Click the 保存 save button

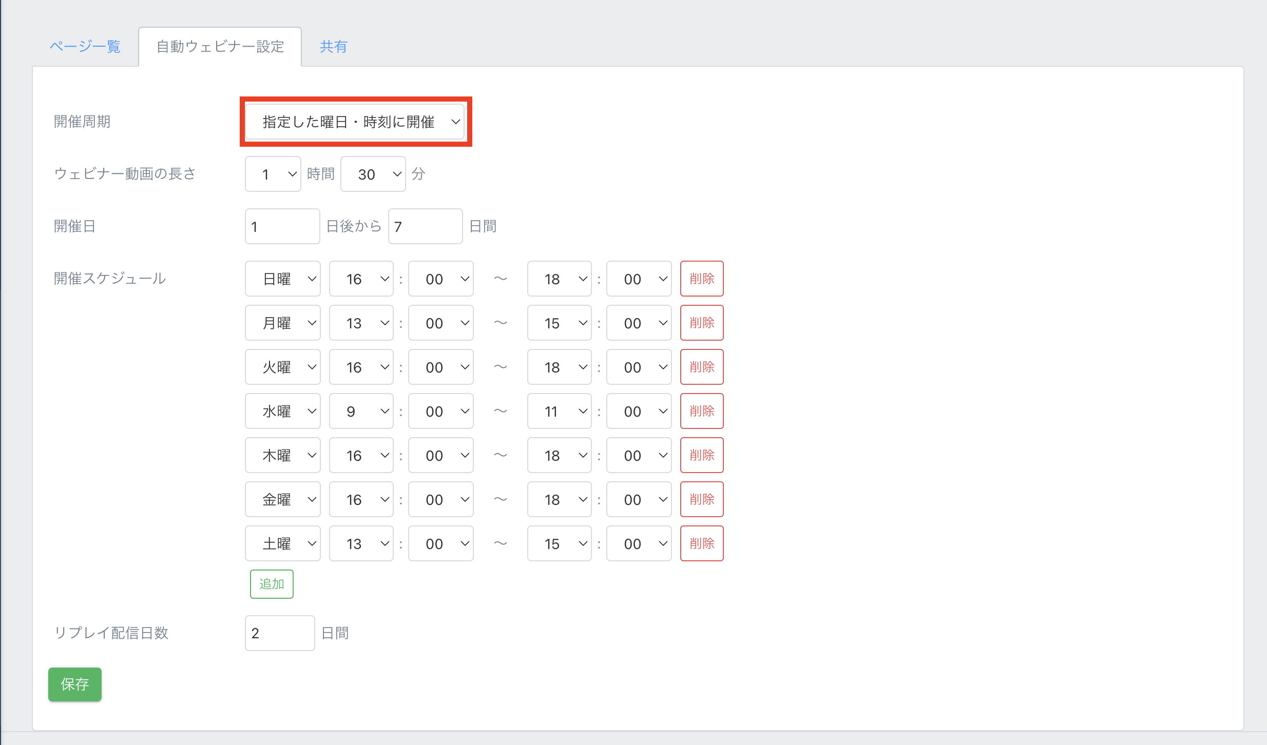click(x=75, y=684)
